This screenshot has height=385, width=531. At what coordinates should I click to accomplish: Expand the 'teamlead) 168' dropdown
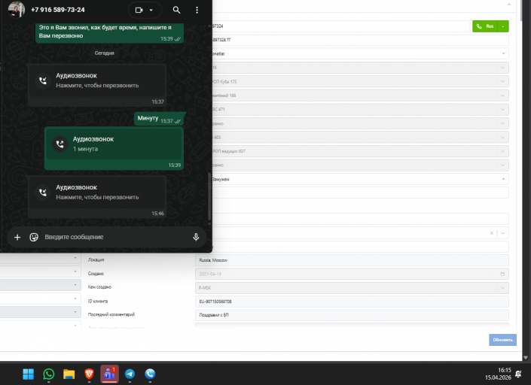click(x=502, y=95)
